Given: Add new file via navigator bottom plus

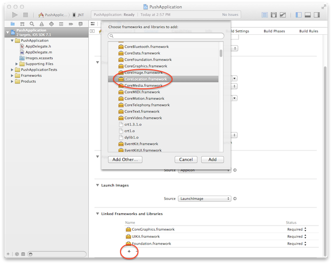Looking at the screenshot, I should coord(8,254).
